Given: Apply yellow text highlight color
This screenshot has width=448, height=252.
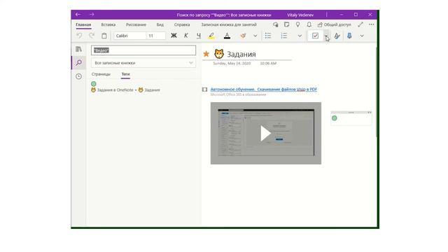Looking at the screenshot, I should (211, 36).
